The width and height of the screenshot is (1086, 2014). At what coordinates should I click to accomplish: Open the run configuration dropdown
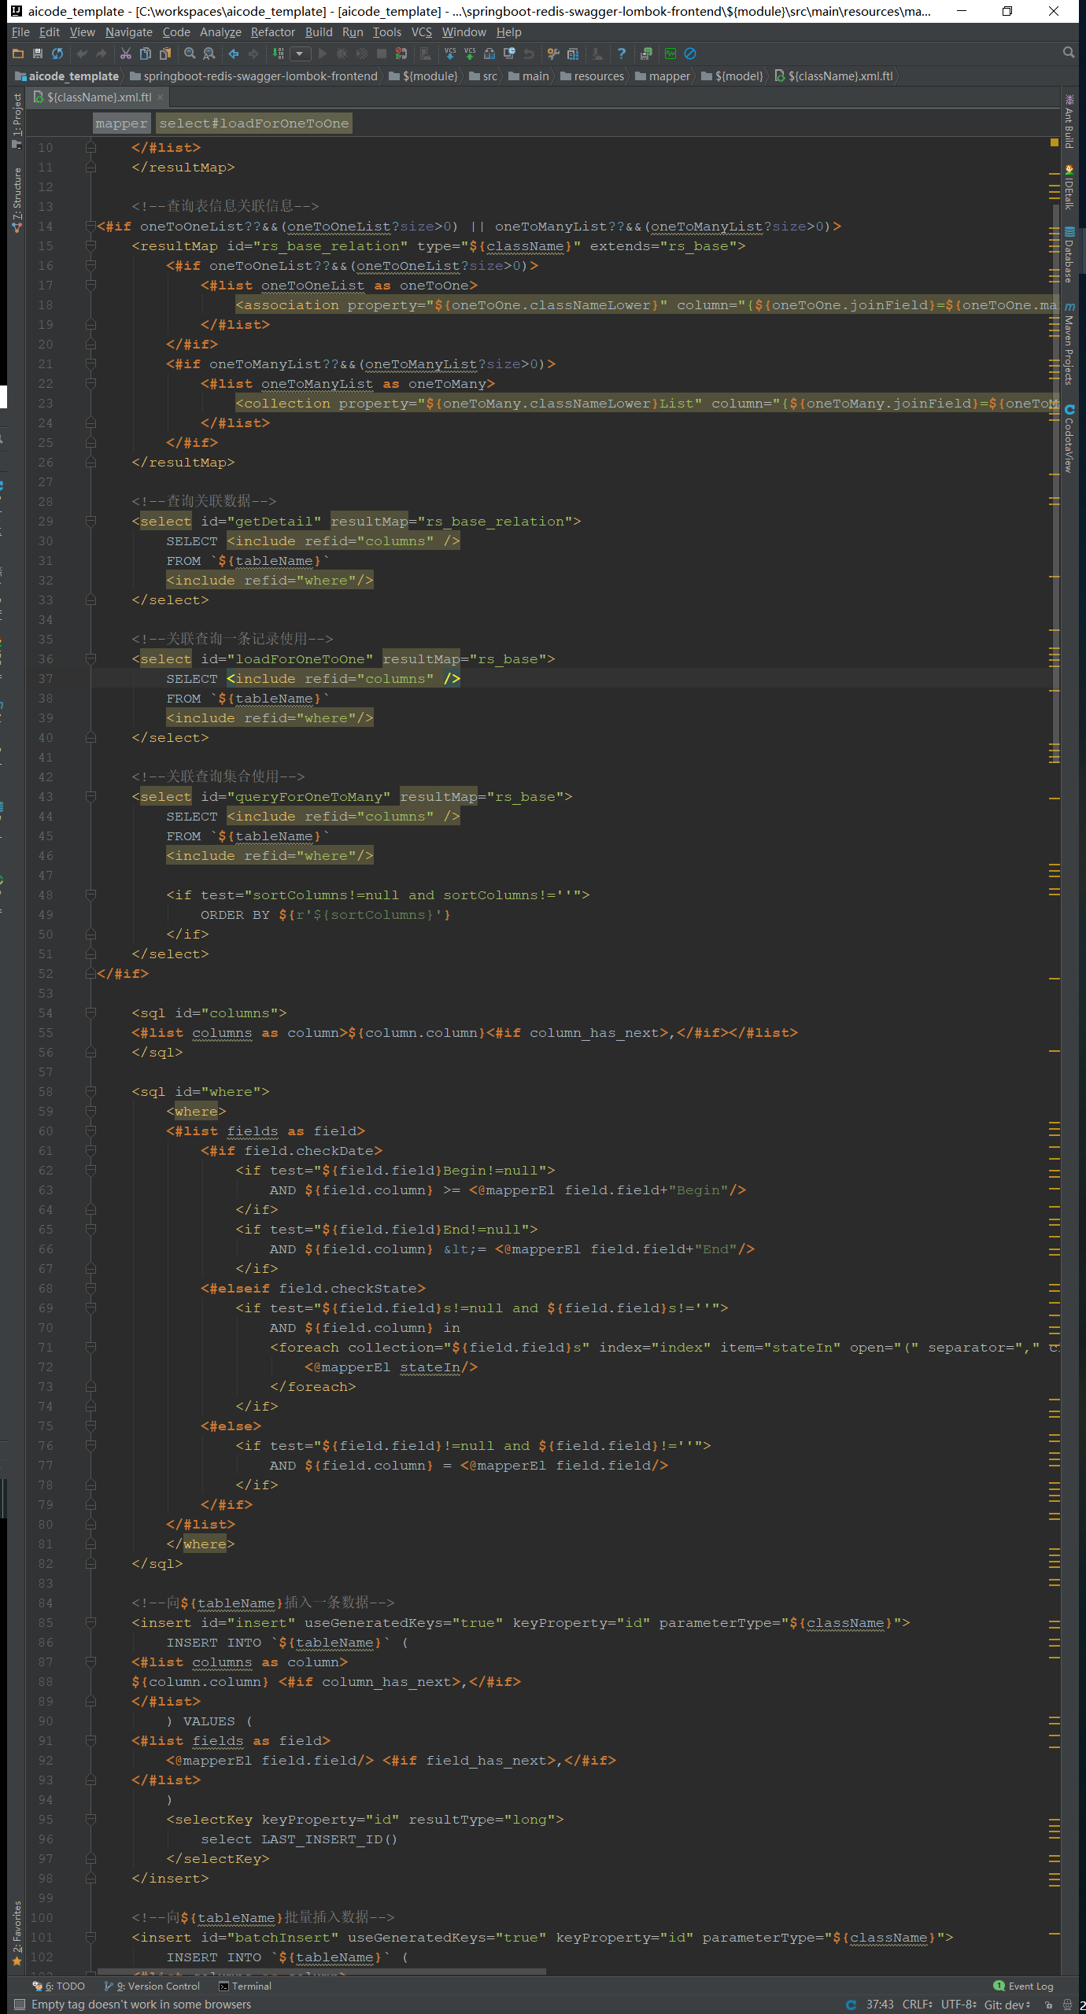click(x=300, y=53)
